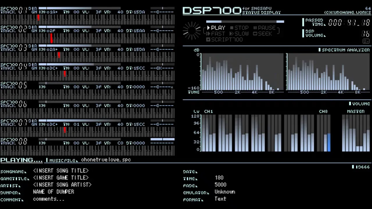The image size is (372, 209).
Task: Click the PLAYING.... status text
Action: (22, 160)
